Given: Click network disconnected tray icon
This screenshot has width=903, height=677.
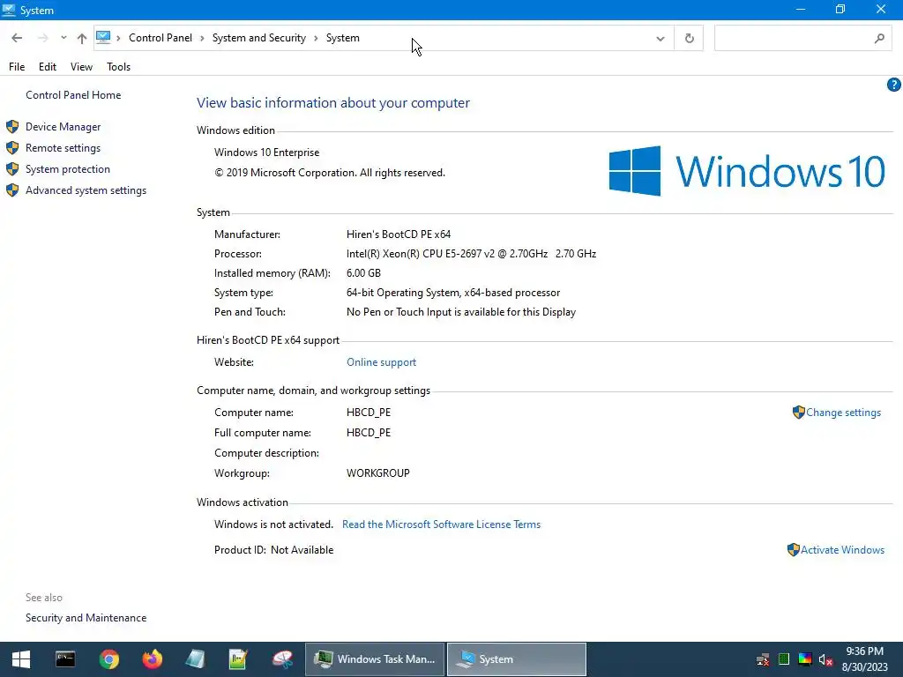Looking at the screenshot, I should coord(763,659).
